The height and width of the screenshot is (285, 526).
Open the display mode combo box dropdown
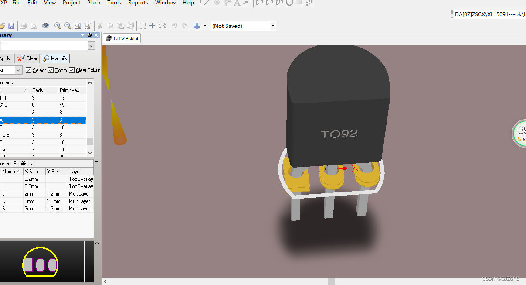(x=17, y=70)
